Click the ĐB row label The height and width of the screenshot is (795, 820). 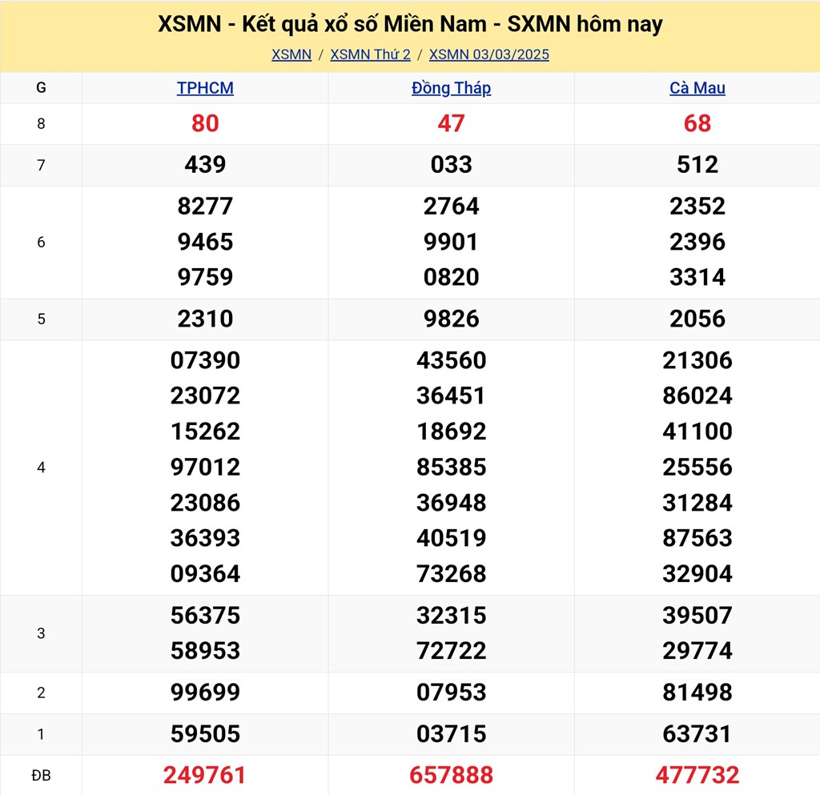41,775
